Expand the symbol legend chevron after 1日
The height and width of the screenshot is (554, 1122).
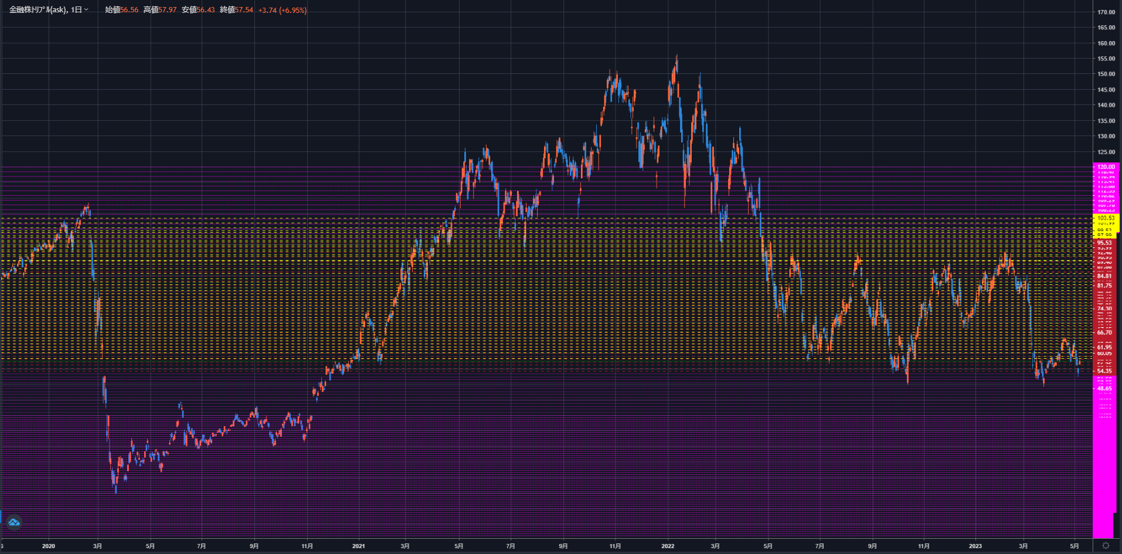86,9
